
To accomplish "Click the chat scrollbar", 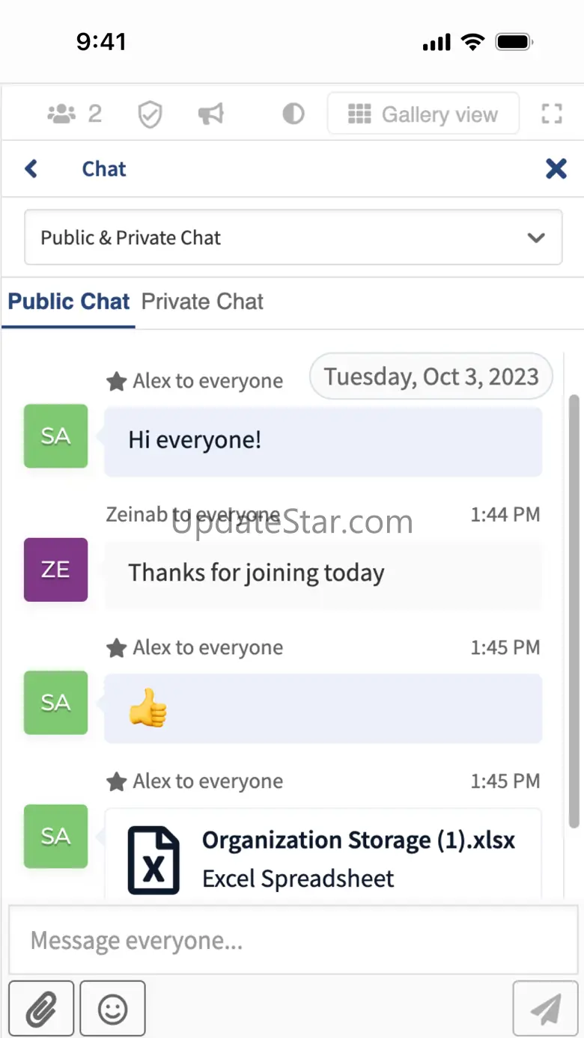I will [x=574, y=610].
